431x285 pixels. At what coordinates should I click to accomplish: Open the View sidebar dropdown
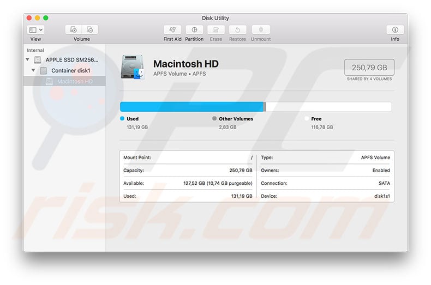(x=35, y=29)
